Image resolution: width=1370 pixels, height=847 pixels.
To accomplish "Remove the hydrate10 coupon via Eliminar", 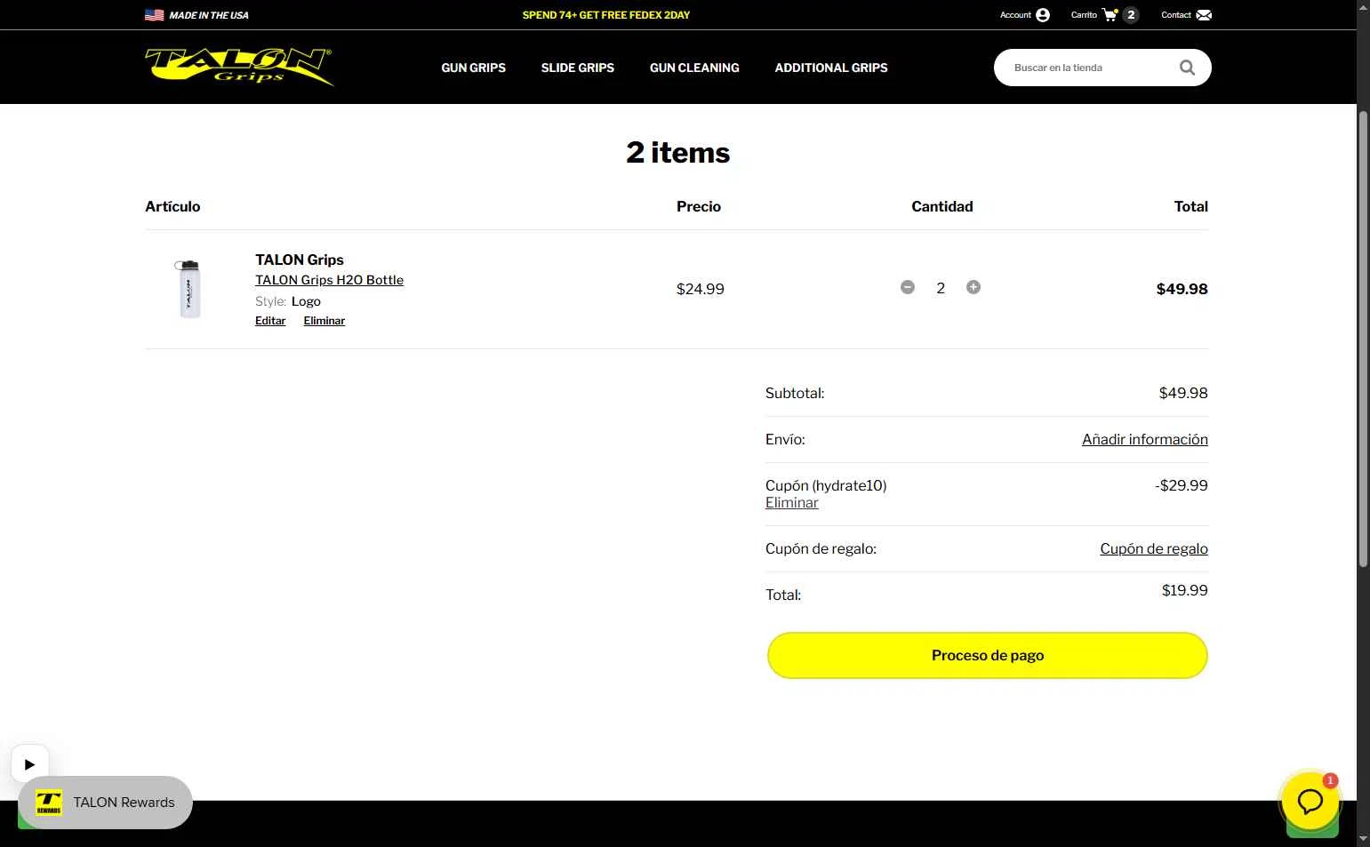I will [791, 502].
